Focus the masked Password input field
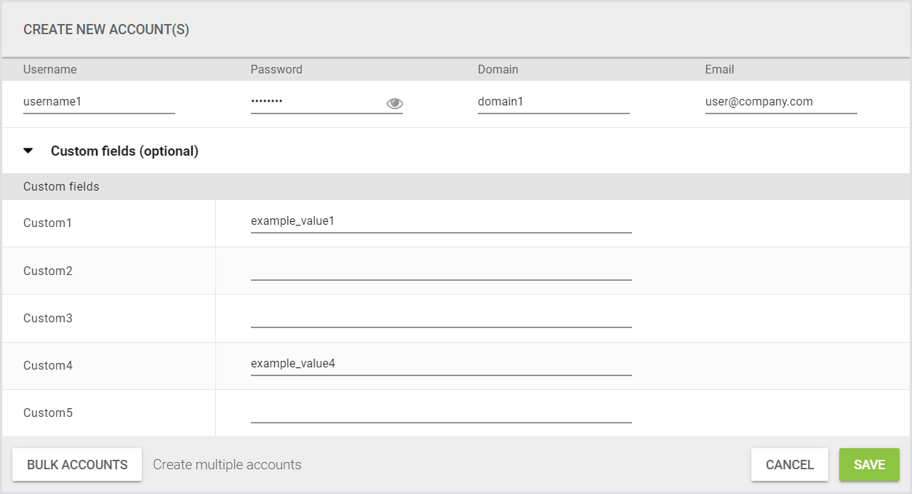Viewport: 912px width, 494px height. [316, 102]
